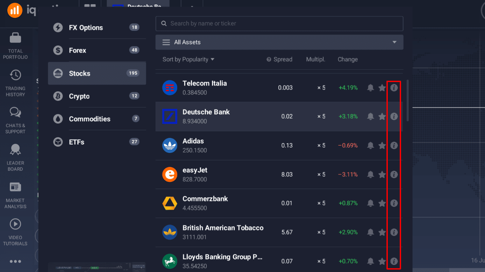View the Leader Board

pyautogui.click(x=15, y=157)
